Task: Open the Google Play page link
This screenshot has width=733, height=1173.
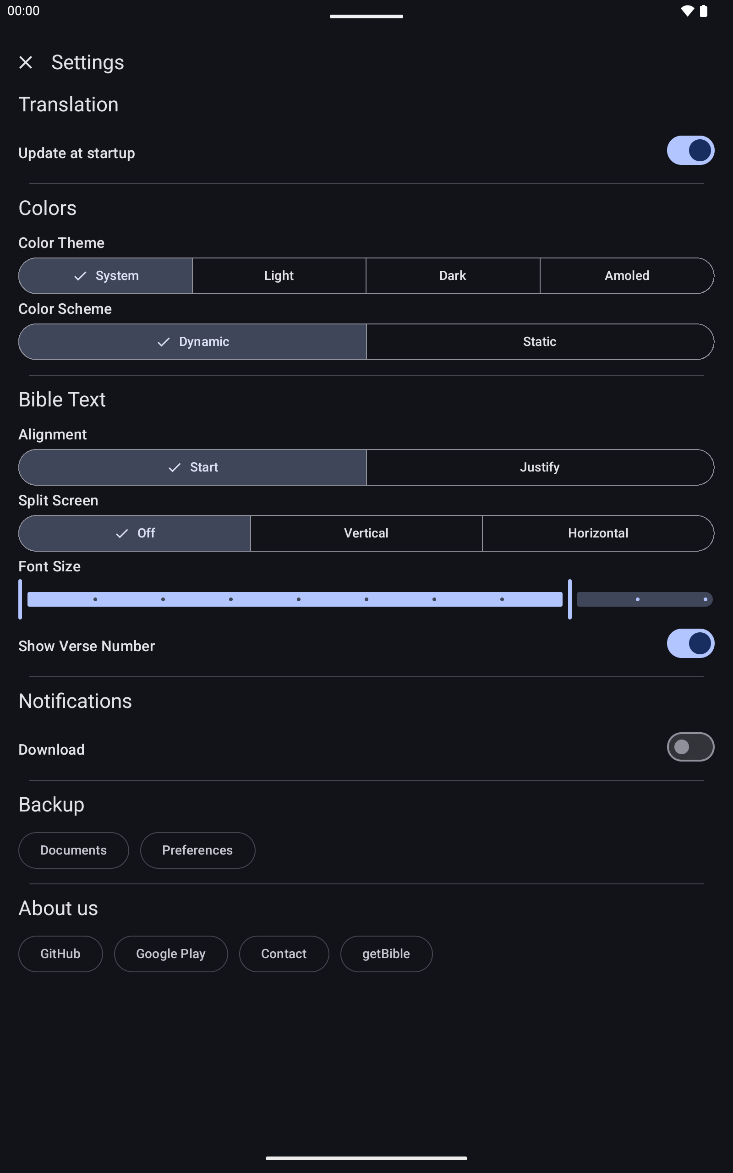Action: point(170,954)
